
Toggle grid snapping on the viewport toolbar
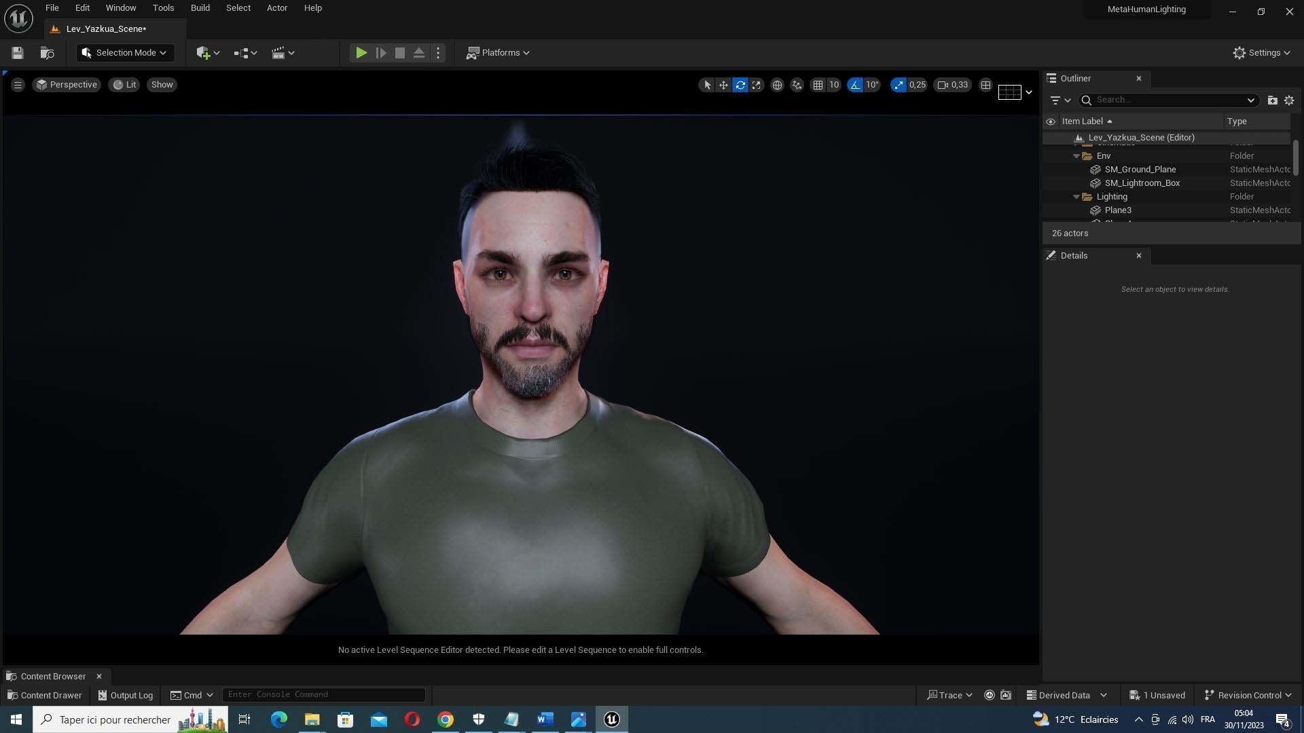point(818,85)
